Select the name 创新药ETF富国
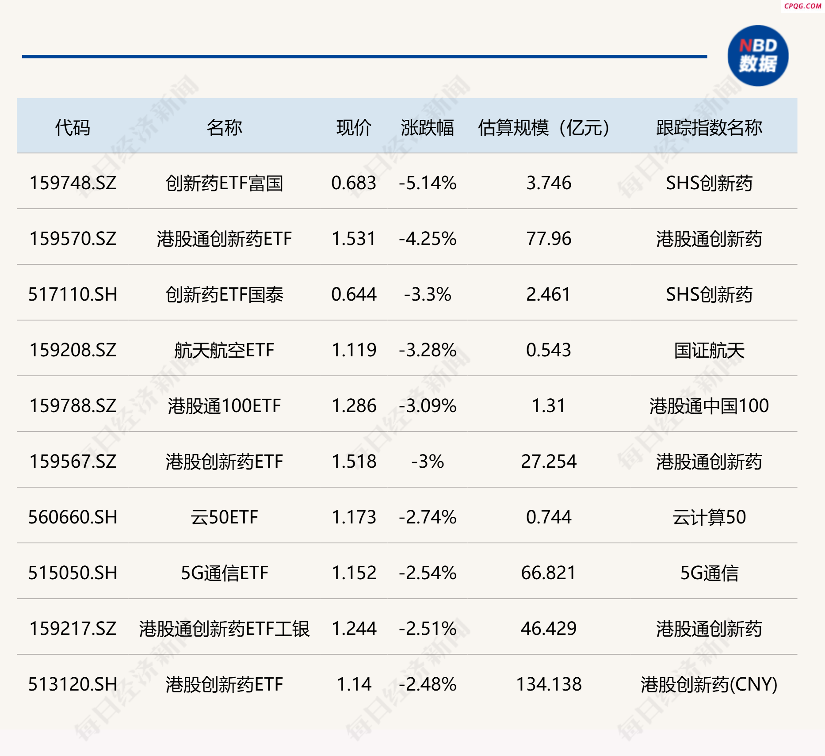Image resolution: width=825 pixels, height=756 pixels. [x=224, y=183]
